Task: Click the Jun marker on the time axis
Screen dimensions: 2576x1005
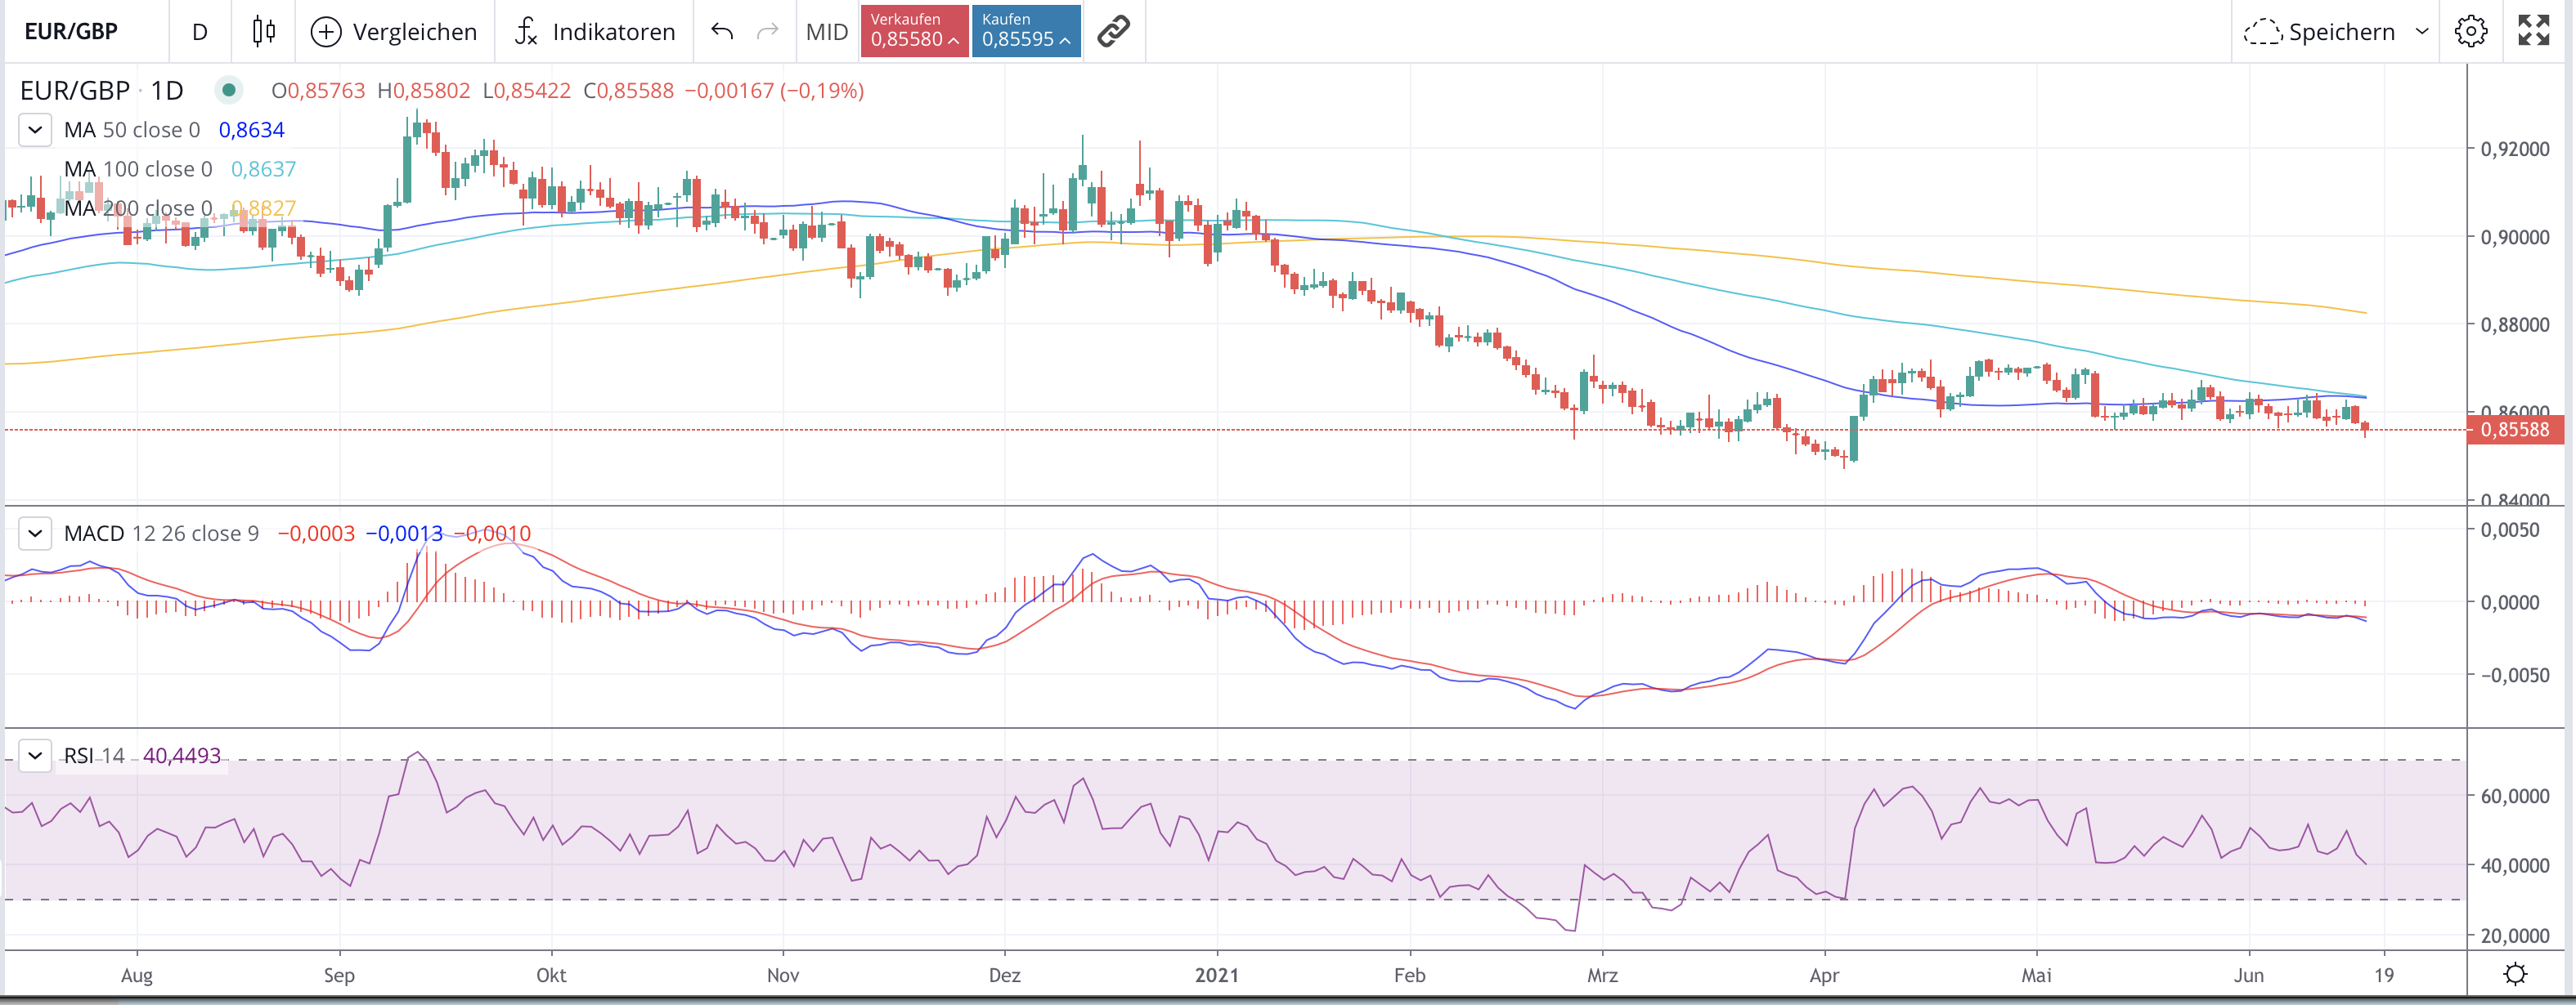Action: (x=2248, y=975)
